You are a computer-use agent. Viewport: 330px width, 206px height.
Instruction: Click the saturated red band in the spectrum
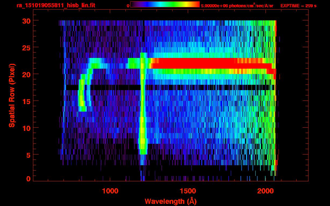click(212, 63)
